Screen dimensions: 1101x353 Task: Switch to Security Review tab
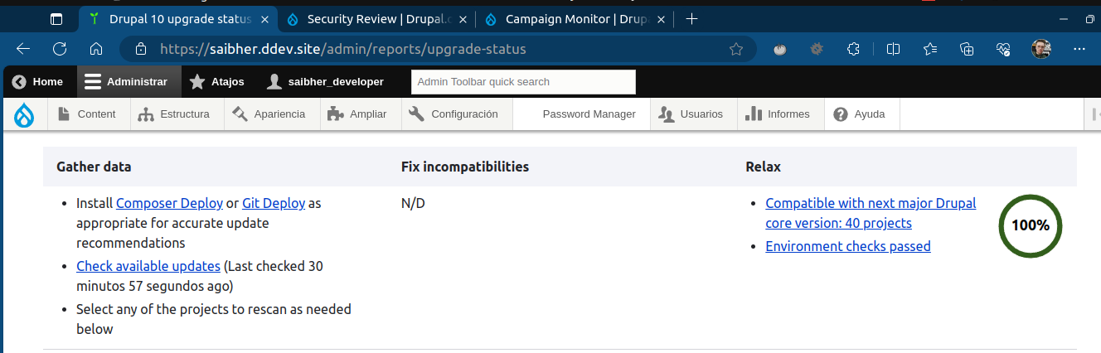(376, 18)
